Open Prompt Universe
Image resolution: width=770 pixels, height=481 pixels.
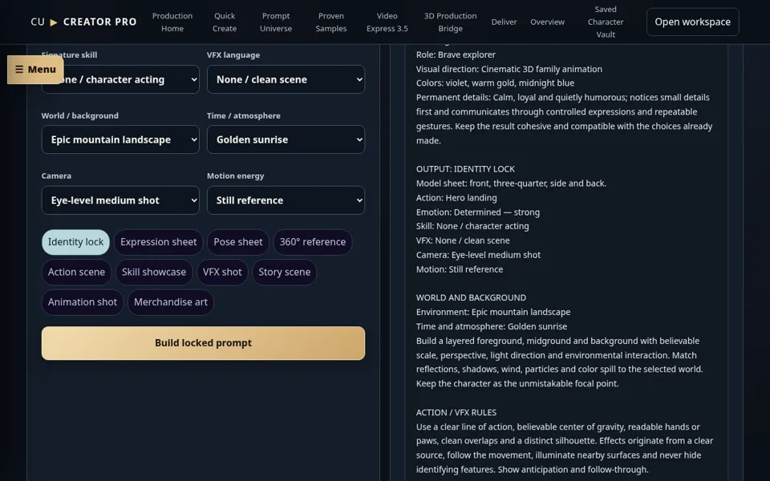[x=275, y=22]
